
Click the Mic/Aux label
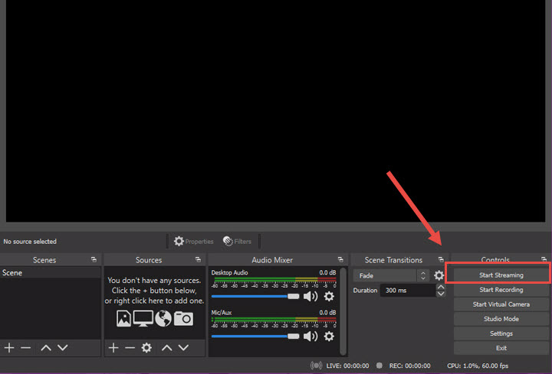pyautogui.click(x=222, y=312)
